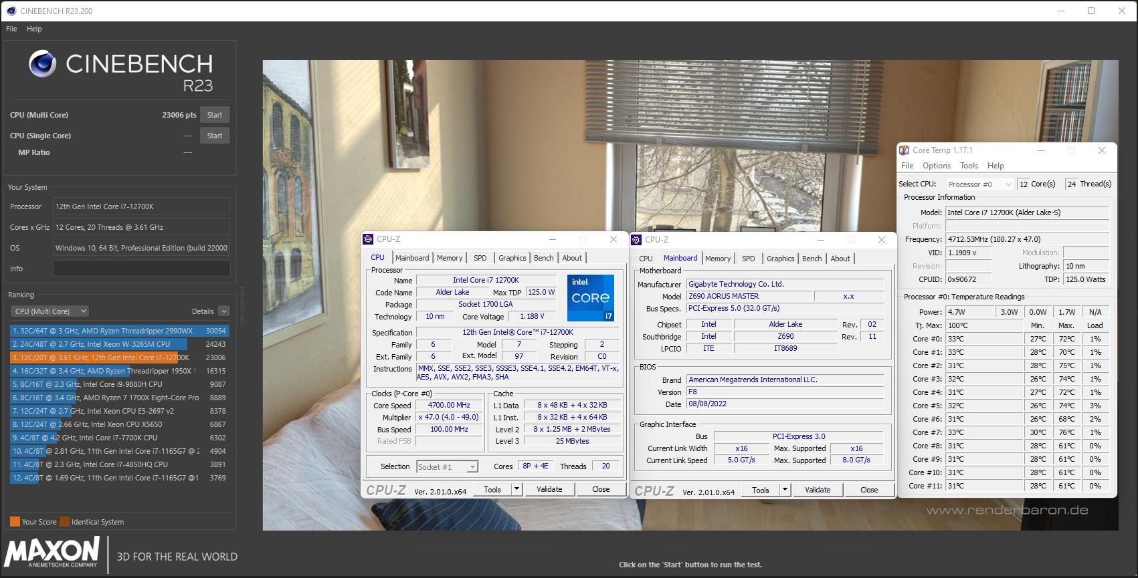Switch to SPD tab in Mainboard CPU-Z window
The width and height of the screenshot is (1138, 578).
coord(749,259)
